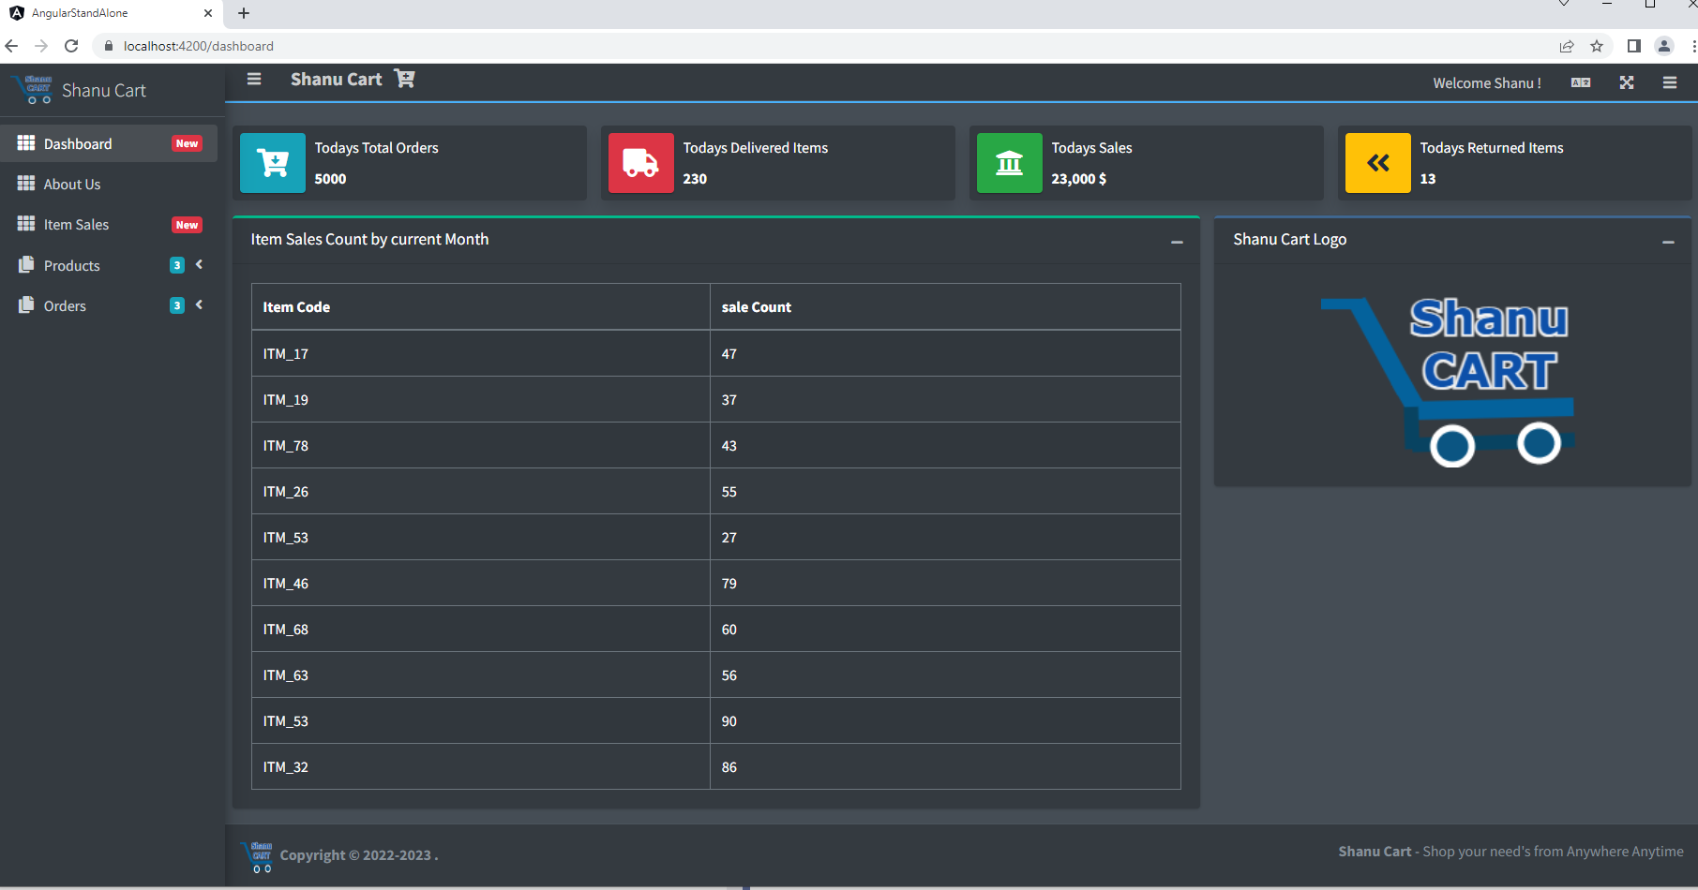This screenshot has height=890, width=1698.
Task: Click the footer Shanu Cart logo
Action: coord(258,856)
